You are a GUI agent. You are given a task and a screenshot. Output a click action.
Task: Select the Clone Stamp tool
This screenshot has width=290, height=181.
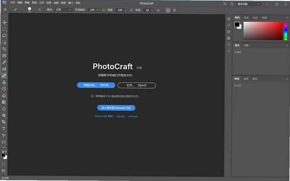4,82
